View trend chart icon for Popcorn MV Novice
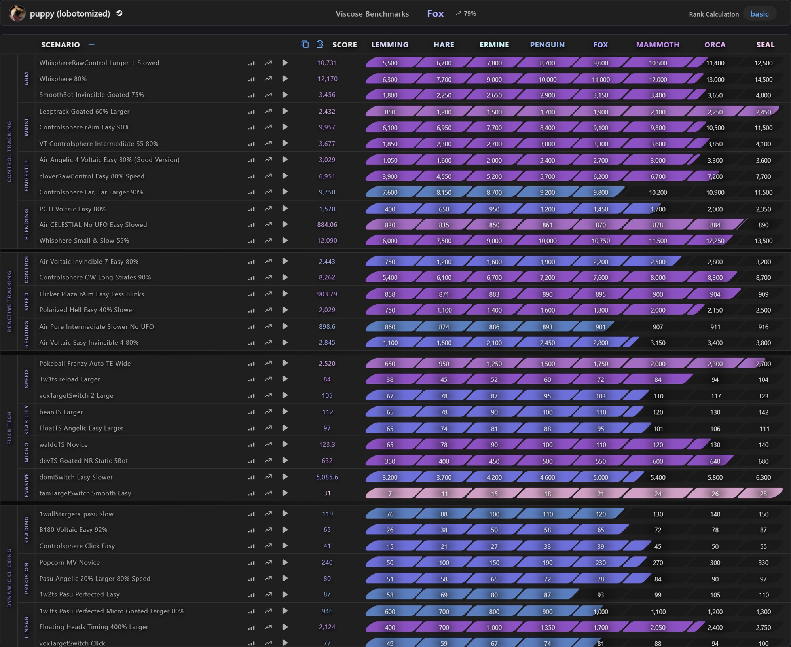The height and width of the screenshot is (647, 791). click(x=268, y=562)
